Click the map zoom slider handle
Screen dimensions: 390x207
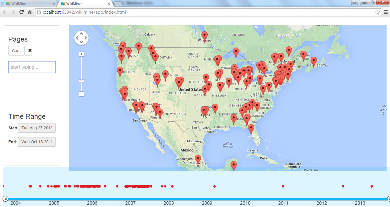81,81
